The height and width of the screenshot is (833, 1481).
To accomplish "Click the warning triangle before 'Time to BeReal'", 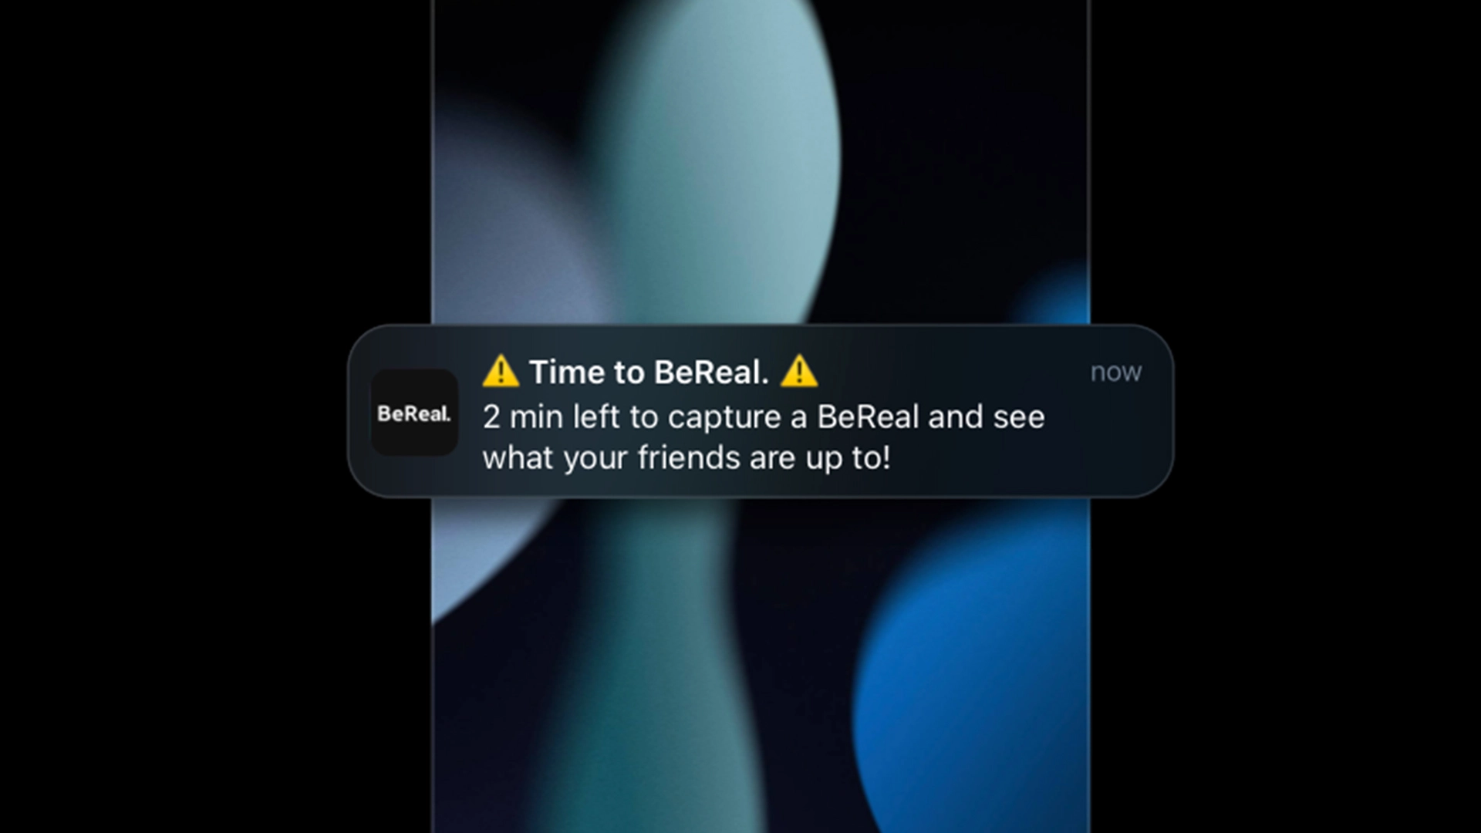I will tap(501, 371).
